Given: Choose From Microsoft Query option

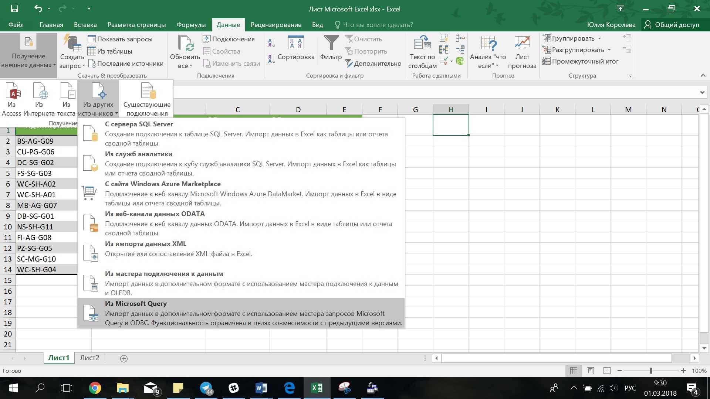Looking at the screenshot, I should click(241, 313).
